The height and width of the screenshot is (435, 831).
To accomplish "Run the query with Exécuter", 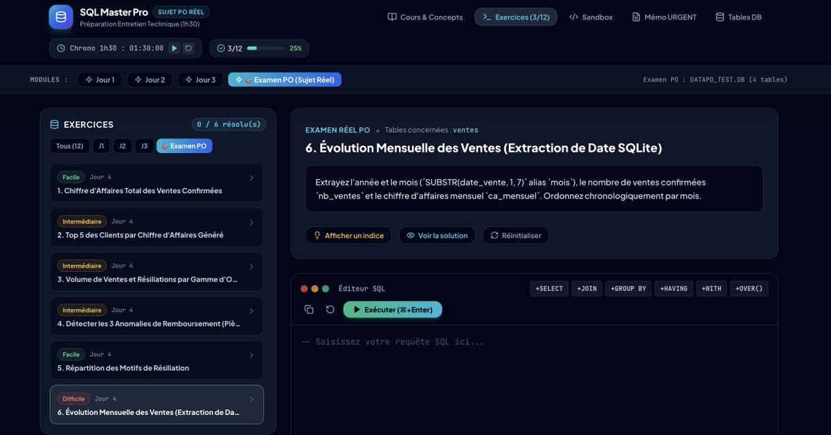I will pos(393,310).
